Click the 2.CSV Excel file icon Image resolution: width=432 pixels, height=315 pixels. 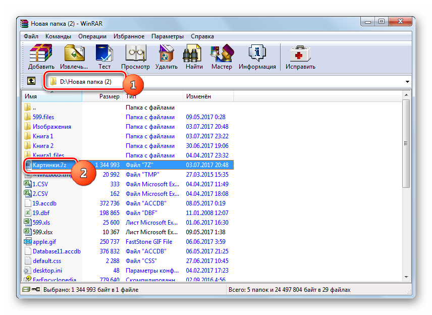(28, 193)
